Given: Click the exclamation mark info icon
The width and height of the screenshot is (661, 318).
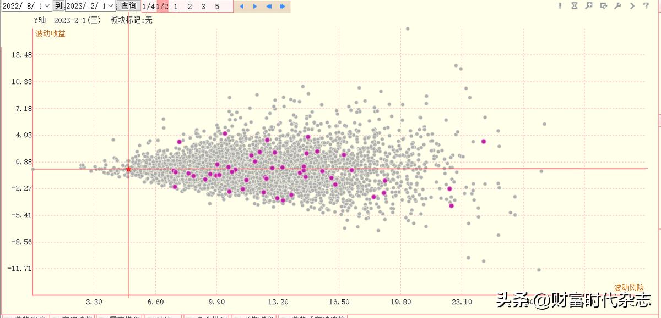Looking at the screenshot, I should click(560, 6).
